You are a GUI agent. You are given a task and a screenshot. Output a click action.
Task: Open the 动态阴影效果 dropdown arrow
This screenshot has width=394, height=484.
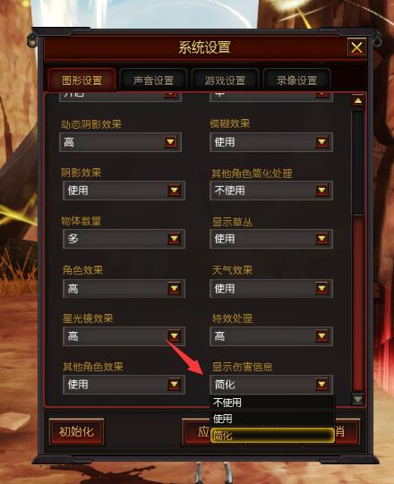[x=170, y=142]
